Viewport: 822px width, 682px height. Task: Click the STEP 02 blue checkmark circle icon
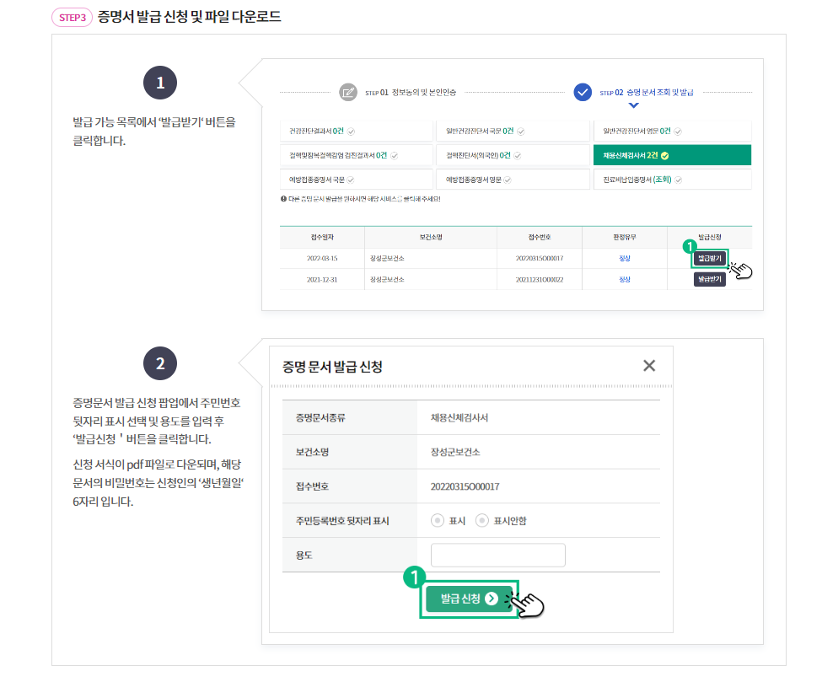[583, 93]
